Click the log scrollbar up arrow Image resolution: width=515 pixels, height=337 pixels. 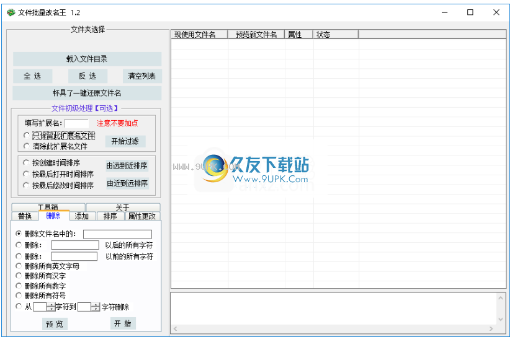click(501, 297)
